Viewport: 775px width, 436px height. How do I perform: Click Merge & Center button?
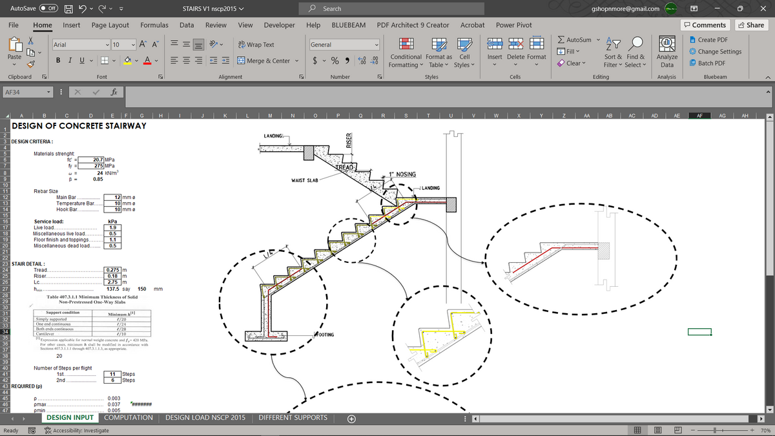tap(264, 61)
